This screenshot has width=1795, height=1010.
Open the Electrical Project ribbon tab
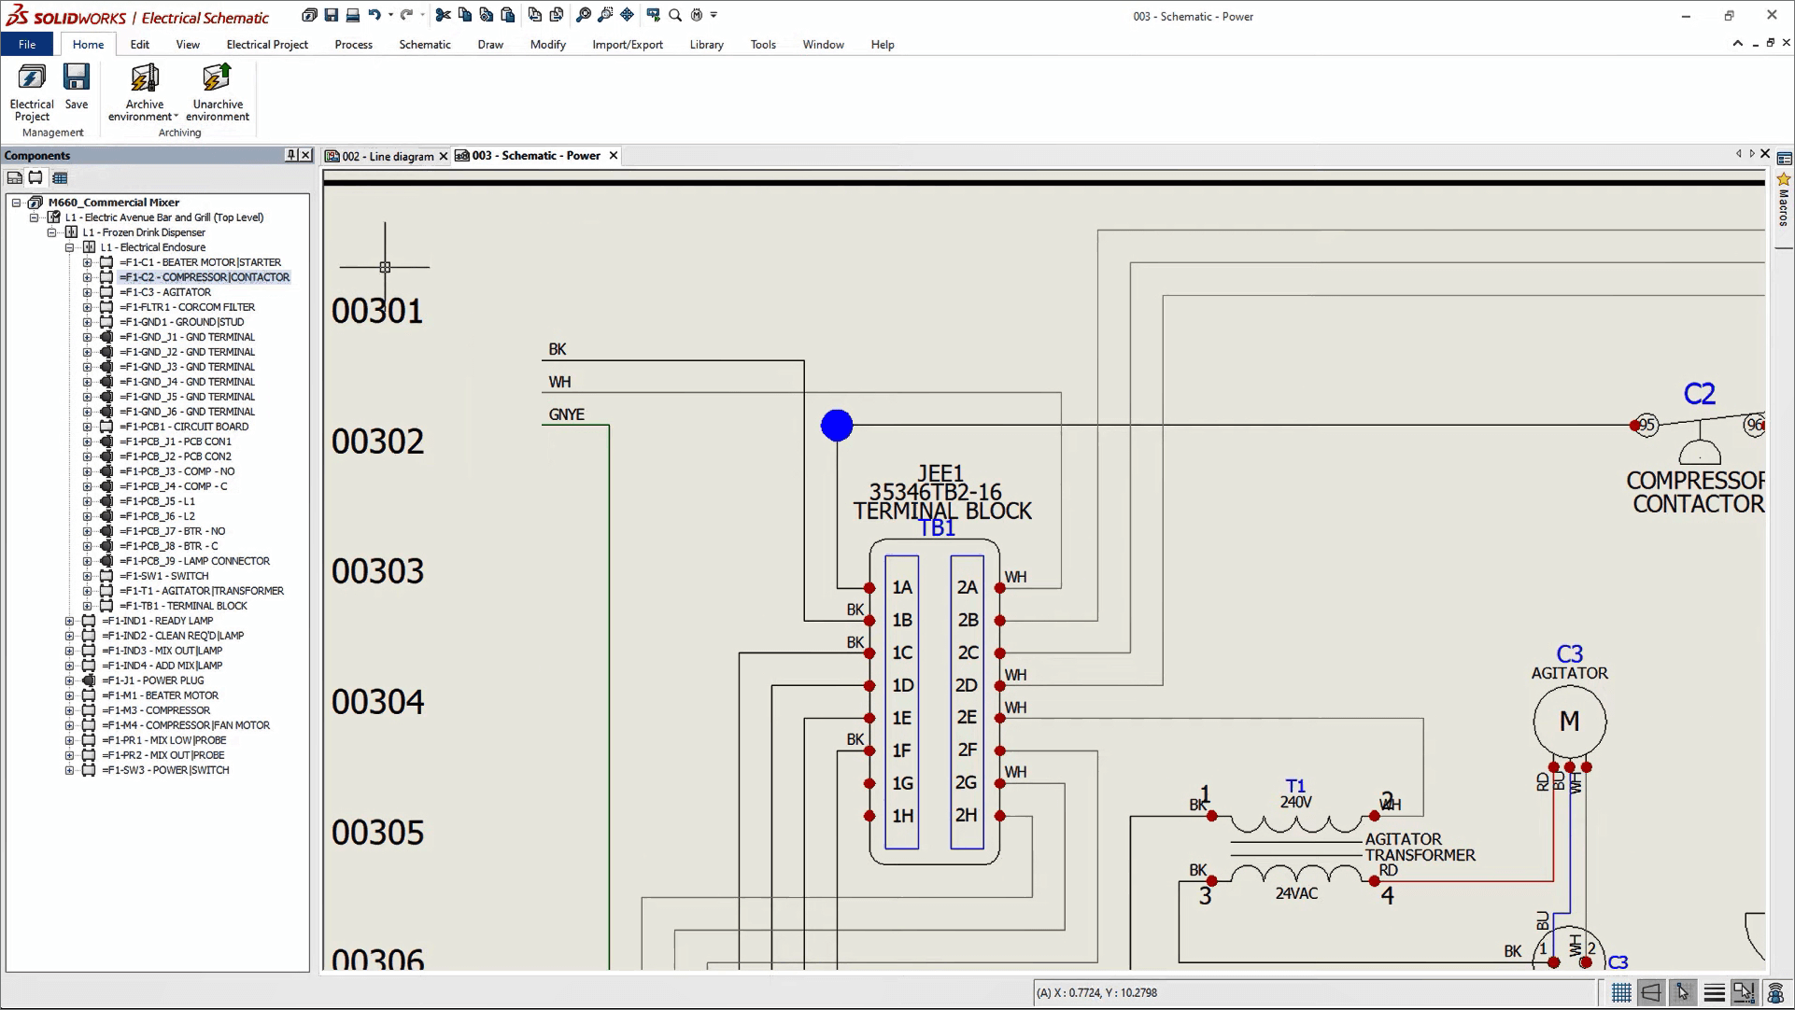point(267,44)
